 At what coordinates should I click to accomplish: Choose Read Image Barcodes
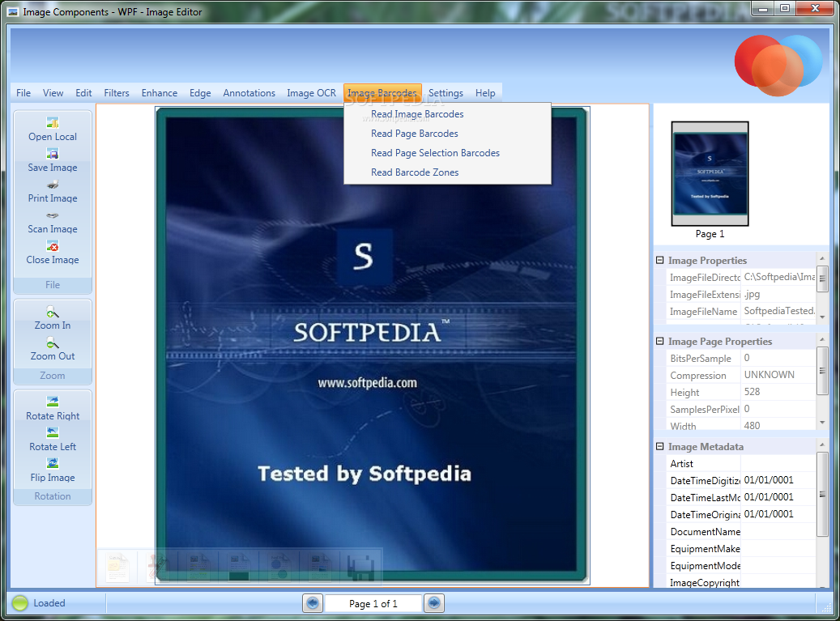pyautogui.click(x=447, y=114)
